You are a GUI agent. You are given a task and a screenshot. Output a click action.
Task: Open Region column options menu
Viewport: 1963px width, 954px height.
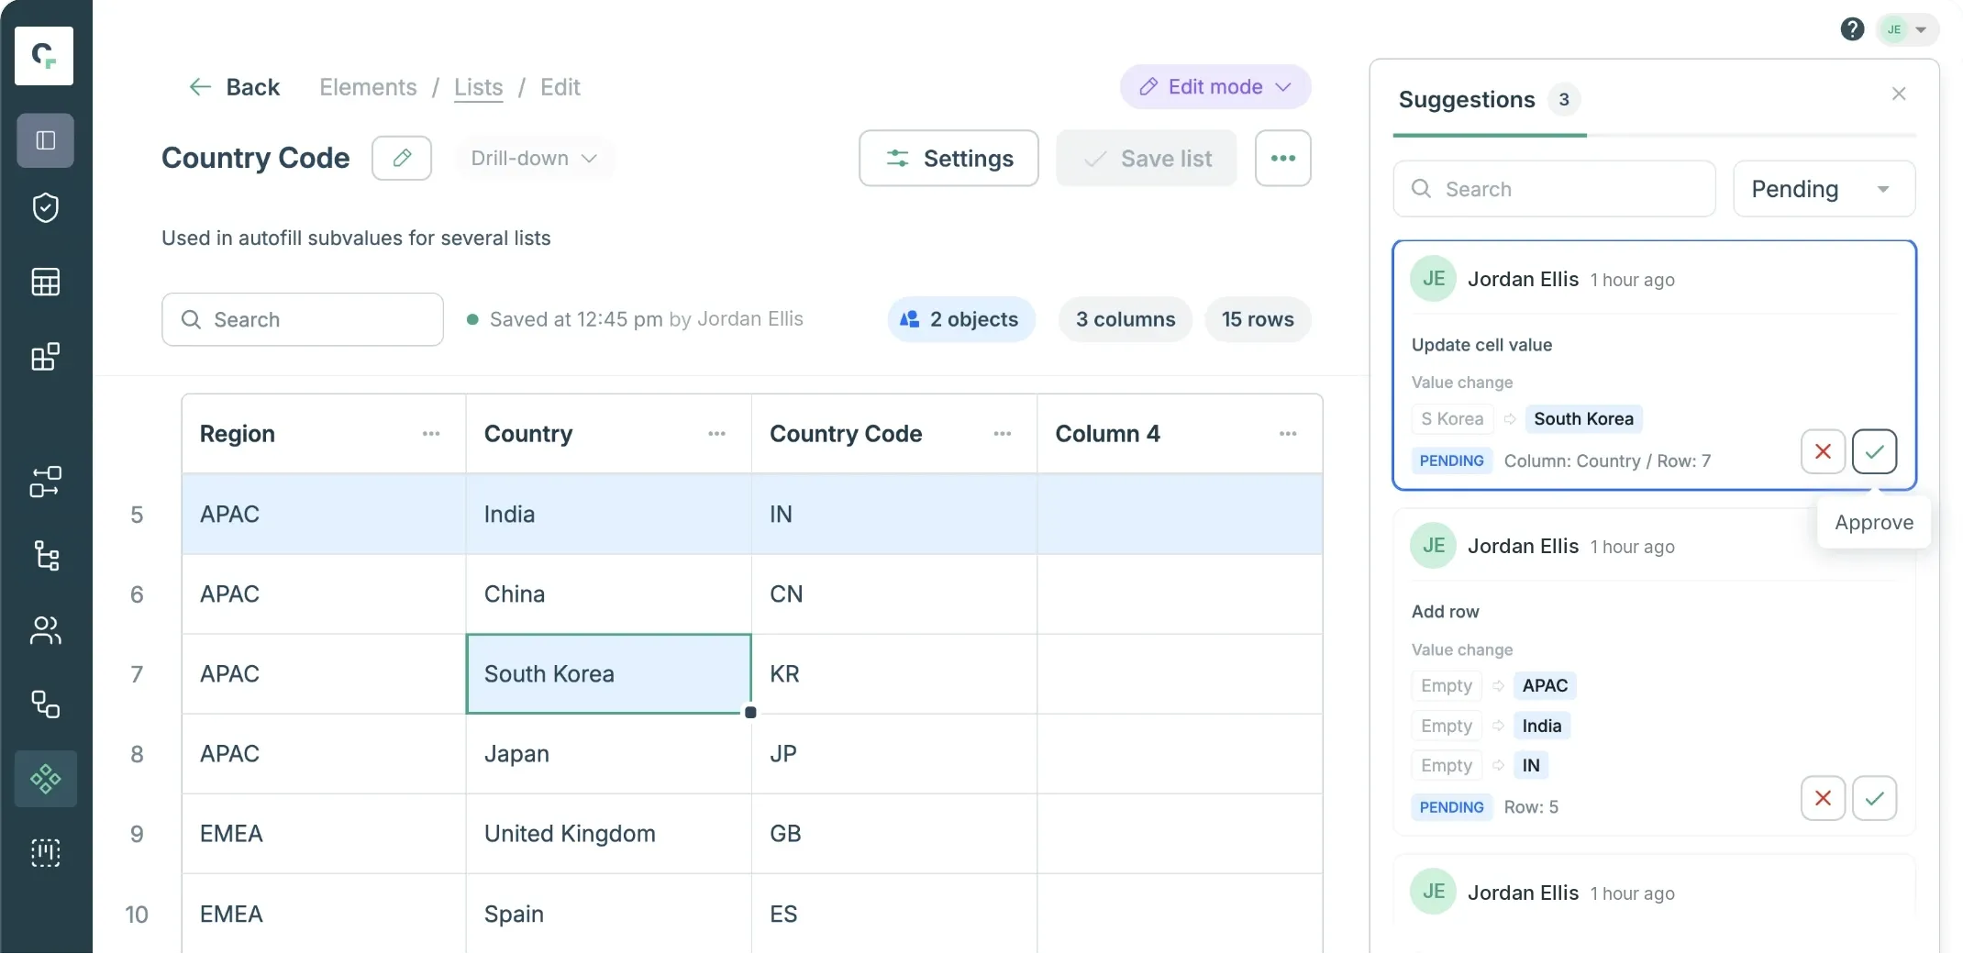pyautogui.click(x=431, y=434)
